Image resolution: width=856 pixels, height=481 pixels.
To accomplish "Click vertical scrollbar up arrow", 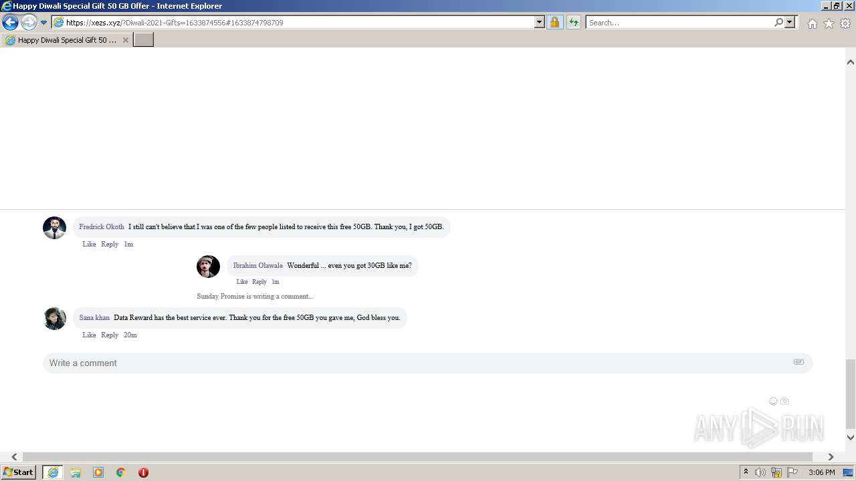I will 851,62.
